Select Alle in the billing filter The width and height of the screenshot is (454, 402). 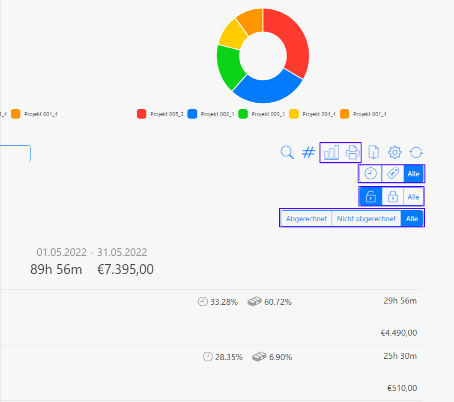click(412, 219)
